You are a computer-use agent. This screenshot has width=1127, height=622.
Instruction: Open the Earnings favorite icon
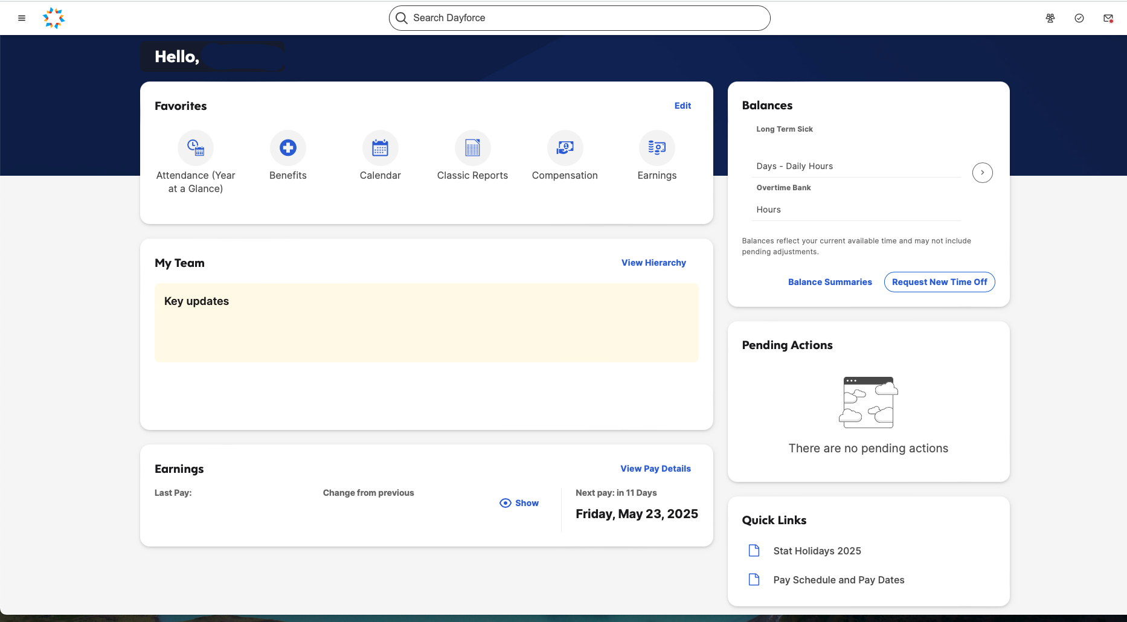click(x=657, y=148)
